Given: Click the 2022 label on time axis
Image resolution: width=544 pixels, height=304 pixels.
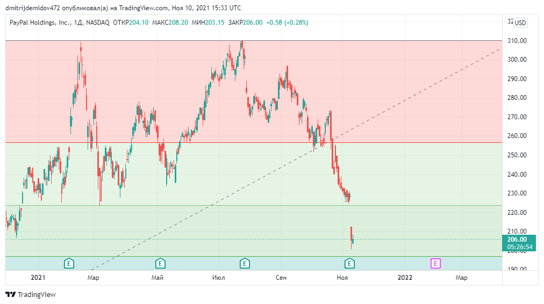Looking at the screenshot, I should point(405,278).
